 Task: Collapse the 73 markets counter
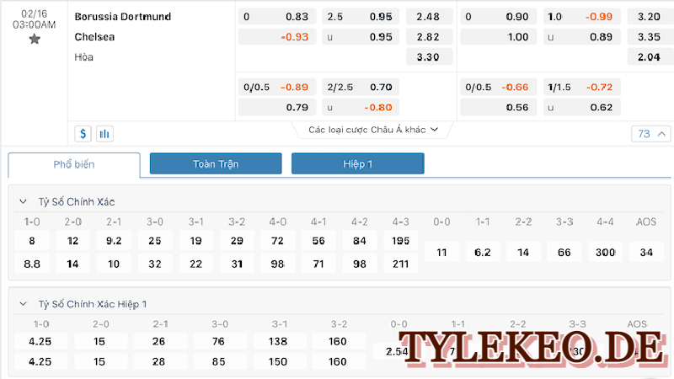[650, 134]
